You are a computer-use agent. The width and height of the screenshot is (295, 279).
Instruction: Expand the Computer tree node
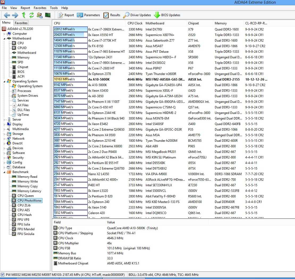[4, 34]
